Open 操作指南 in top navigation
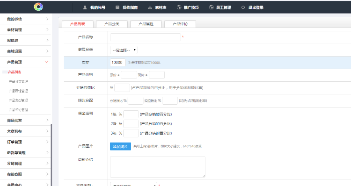This screenshot has height=186, width=351. 130,7
